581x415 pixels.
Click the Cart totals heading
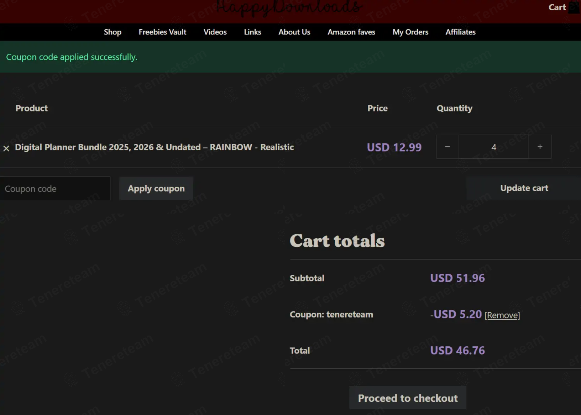click(337, 241)
